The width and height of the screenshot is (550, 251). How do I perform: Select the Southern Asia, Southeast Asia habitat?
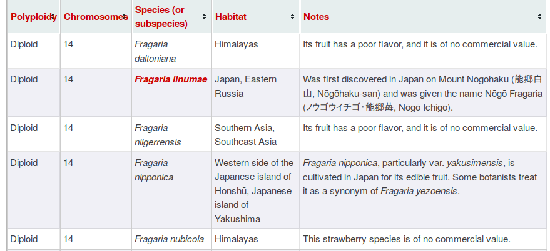tap(245, 135)
